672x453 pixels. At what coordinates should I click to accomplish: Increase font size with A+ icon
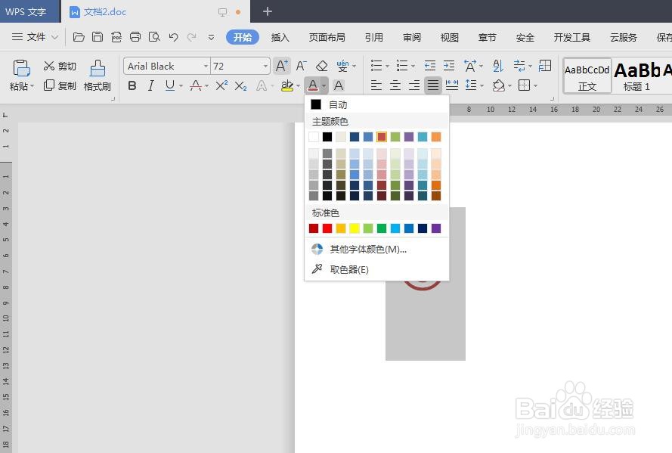[x=280, y=65]
